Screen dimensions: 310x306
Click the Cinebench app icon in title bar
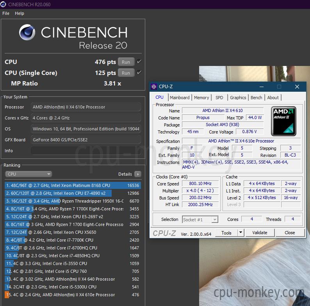(x=3, y=4)
